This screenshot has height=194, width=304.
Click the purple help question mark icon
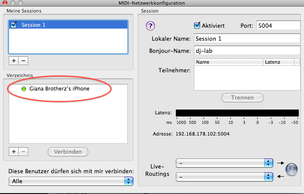tap(150, 26)
